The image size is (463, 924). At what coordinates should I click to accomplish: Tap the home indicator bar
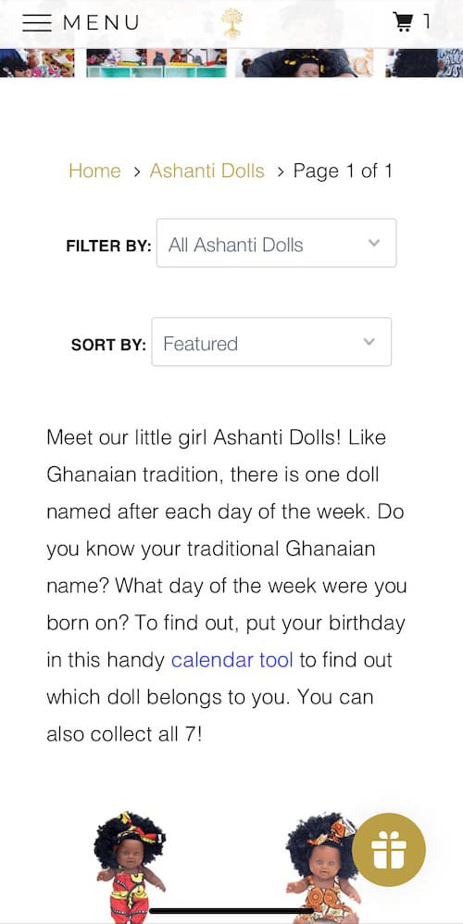(231, 911)
